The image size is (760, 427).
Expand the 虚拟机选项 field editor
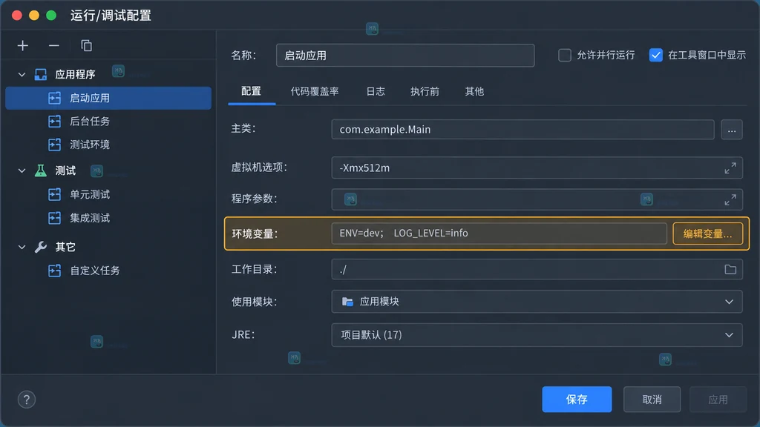coord(730,168)
